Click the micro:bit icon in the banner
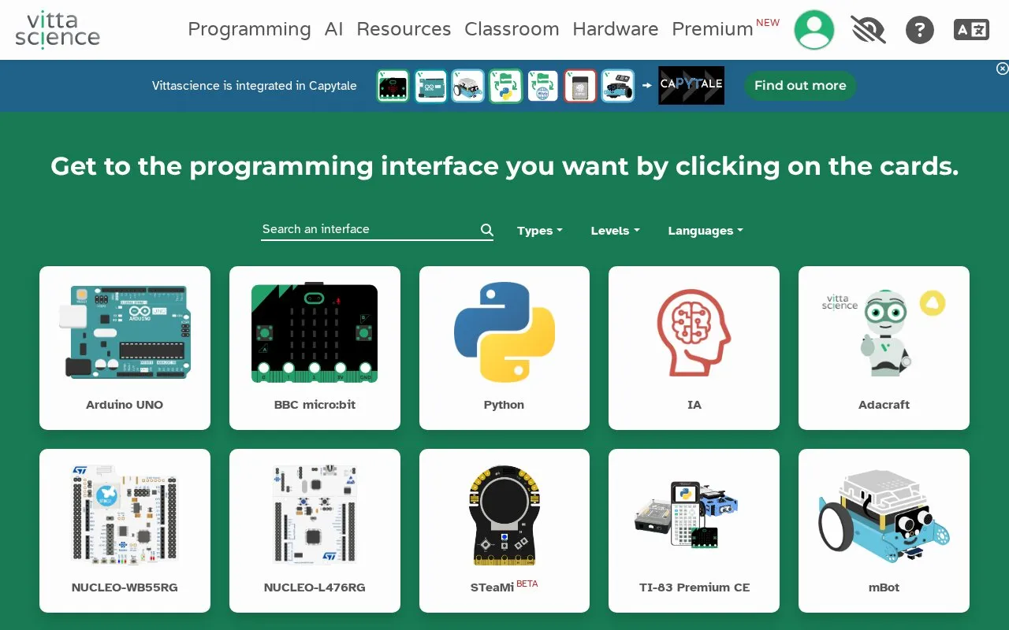This screenshot has height=630, width=1009. (393, 86)
